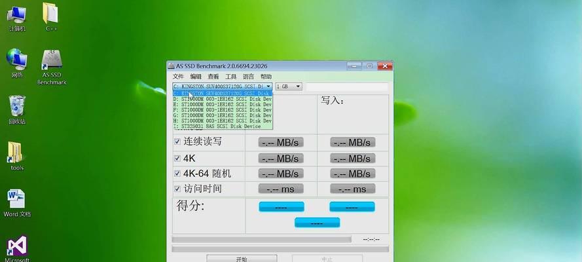Click the lower full-width progress bar

[280, 249]
